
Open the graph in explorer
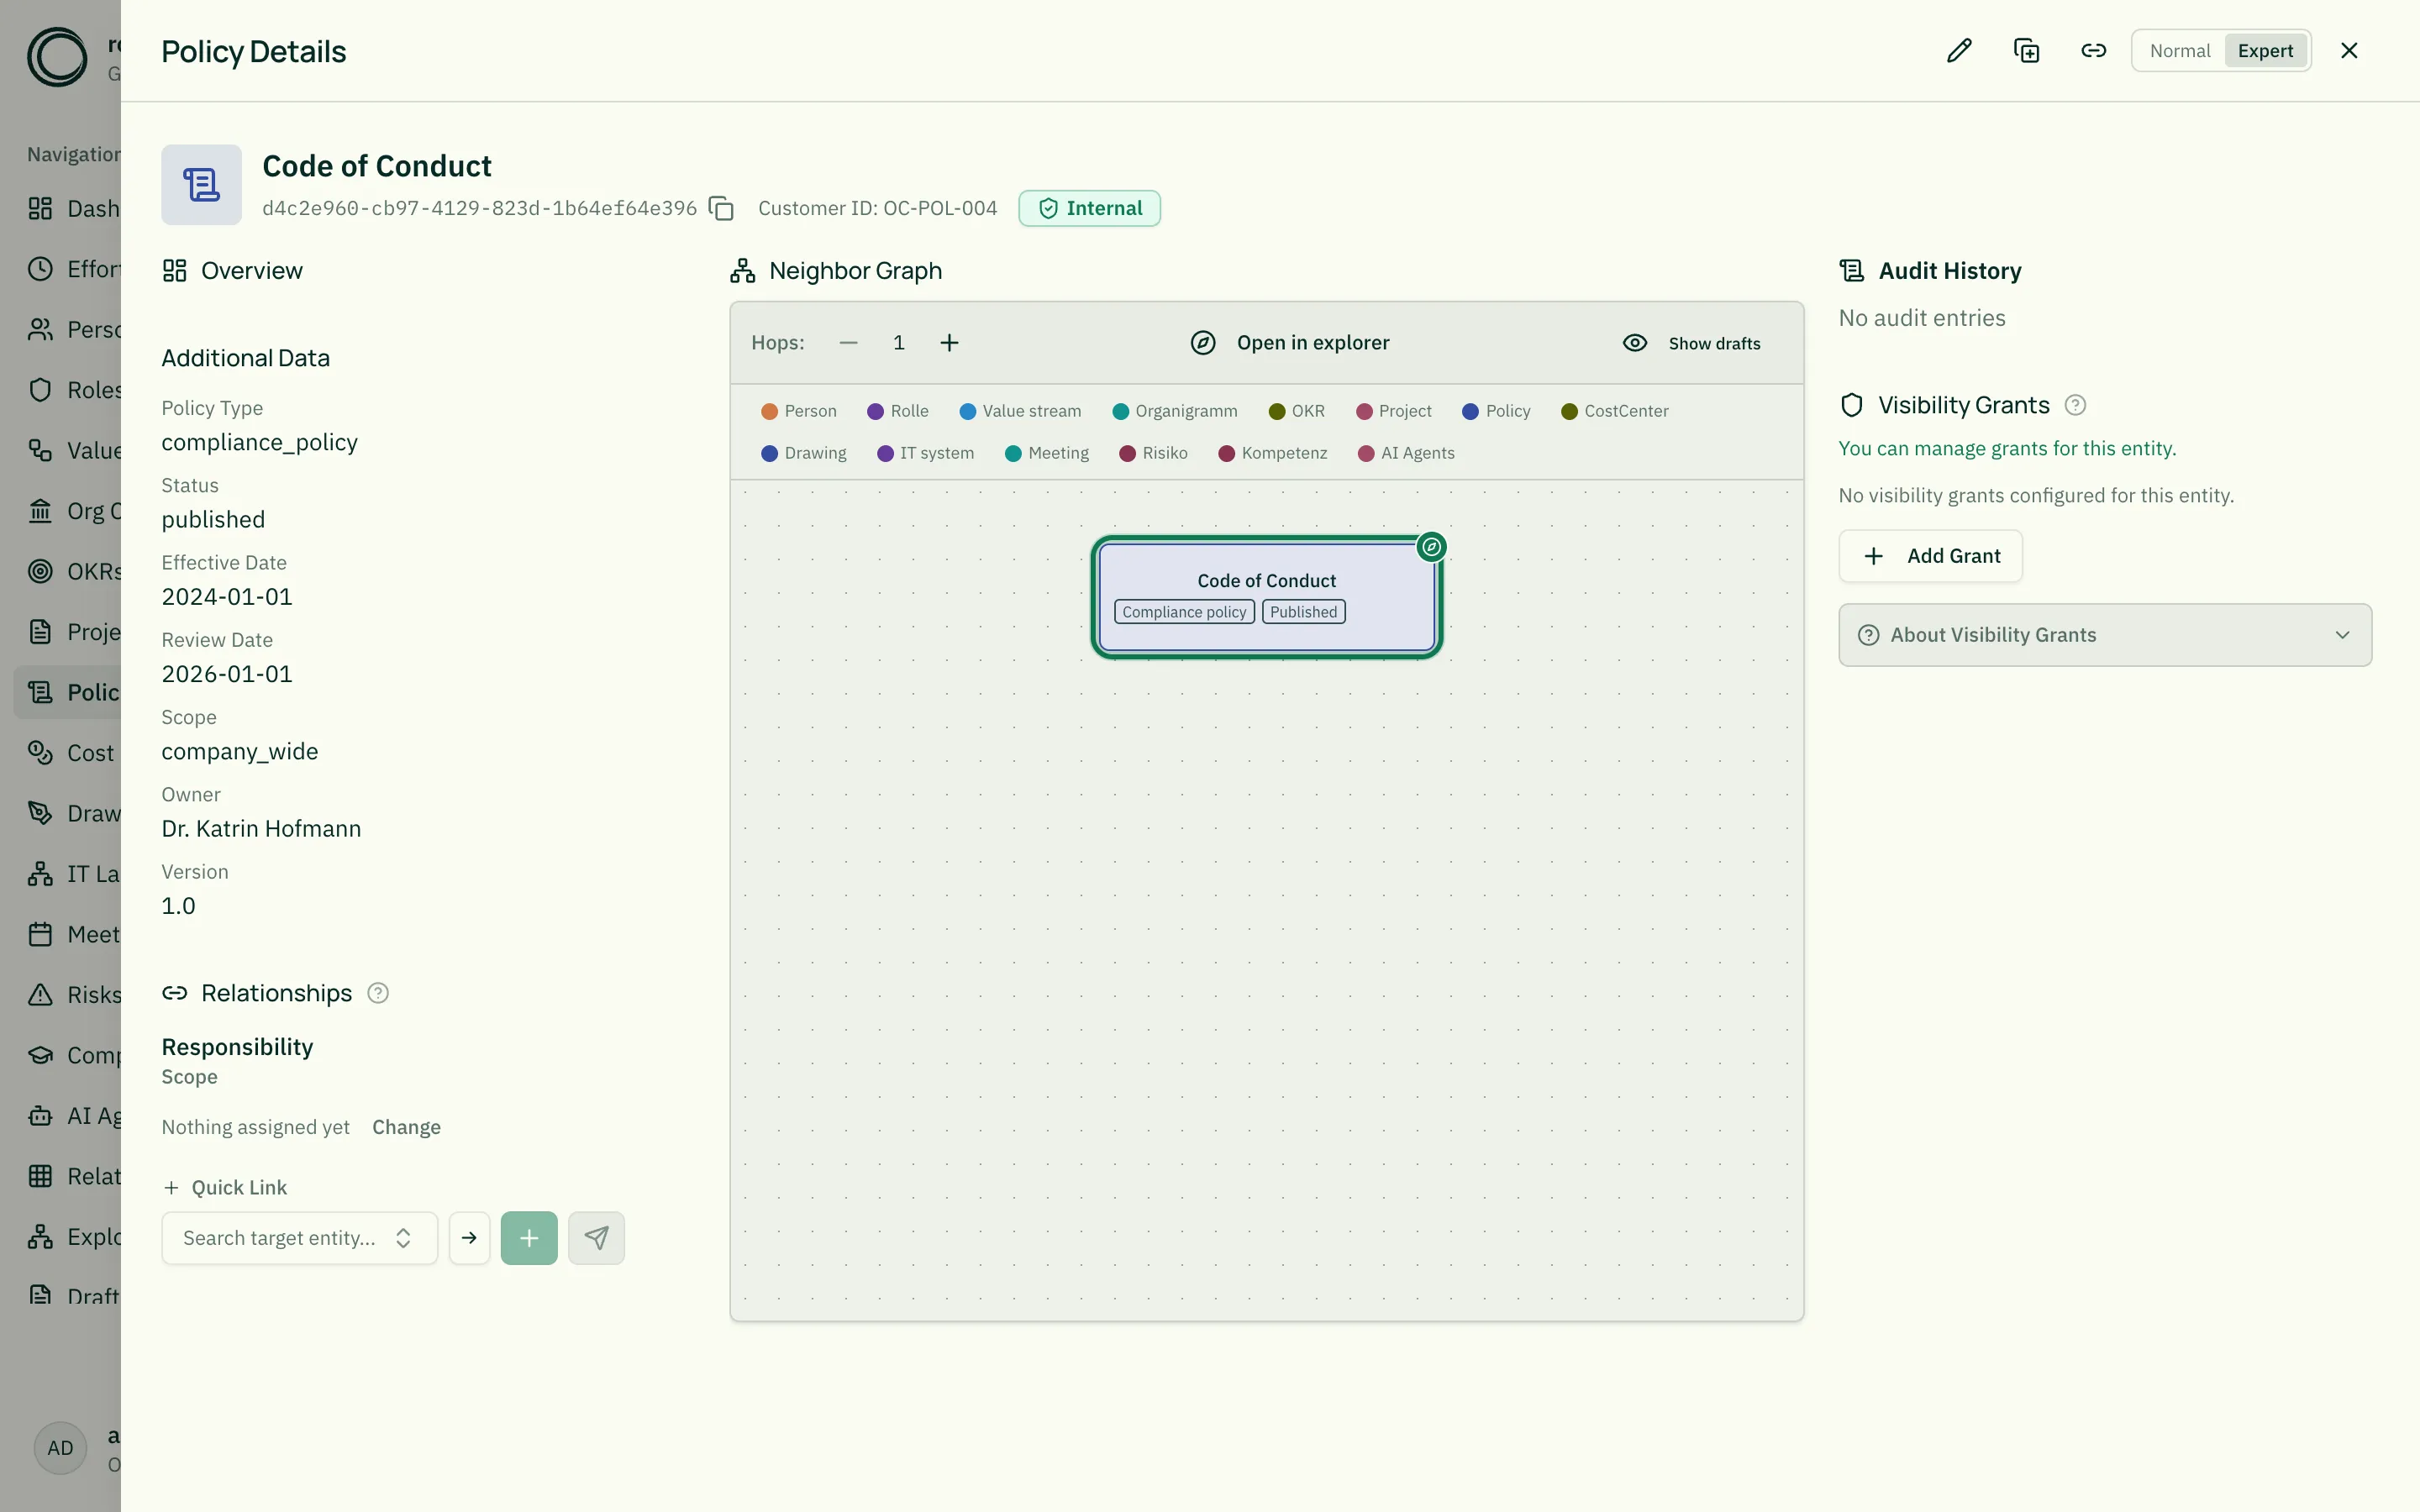pos(1290,343)
